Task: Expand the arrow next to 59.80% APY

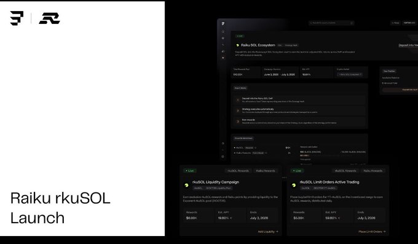Action: 339,218
